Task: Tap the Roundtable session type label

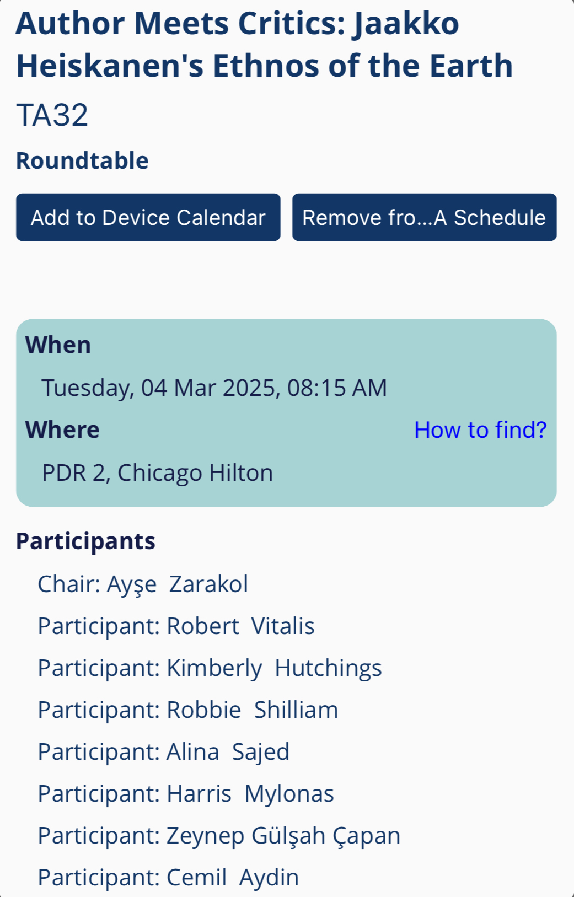Action: (82, 160)
